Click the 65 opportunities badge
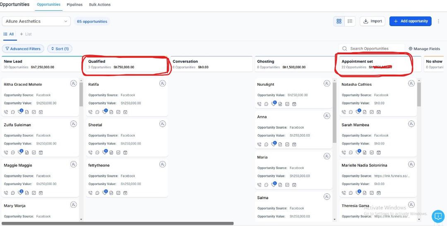The image size is (447, 226). [92, 22]
